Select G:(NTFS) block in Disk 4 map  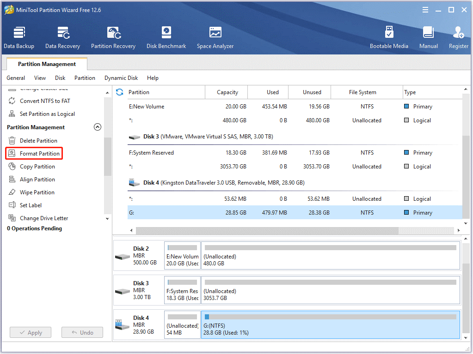pyautogui.click(x=331, y=325)
